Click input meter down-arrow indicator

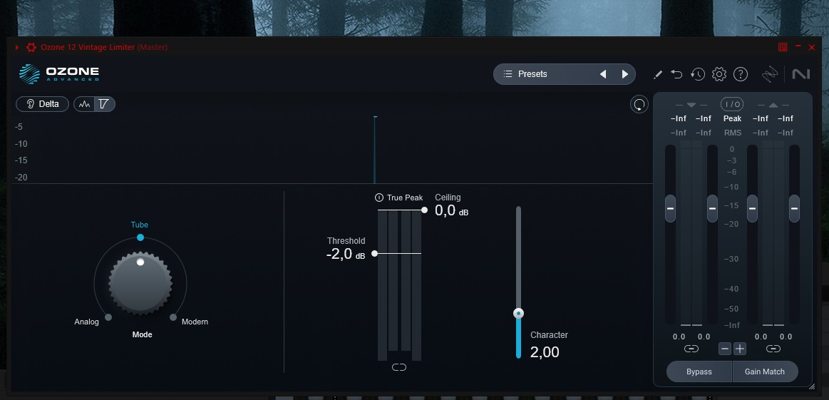(x=691, y=105)
